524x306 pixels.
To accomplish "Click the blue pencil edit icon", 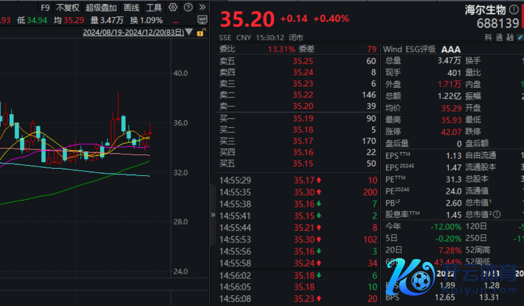I will (520, 37).
